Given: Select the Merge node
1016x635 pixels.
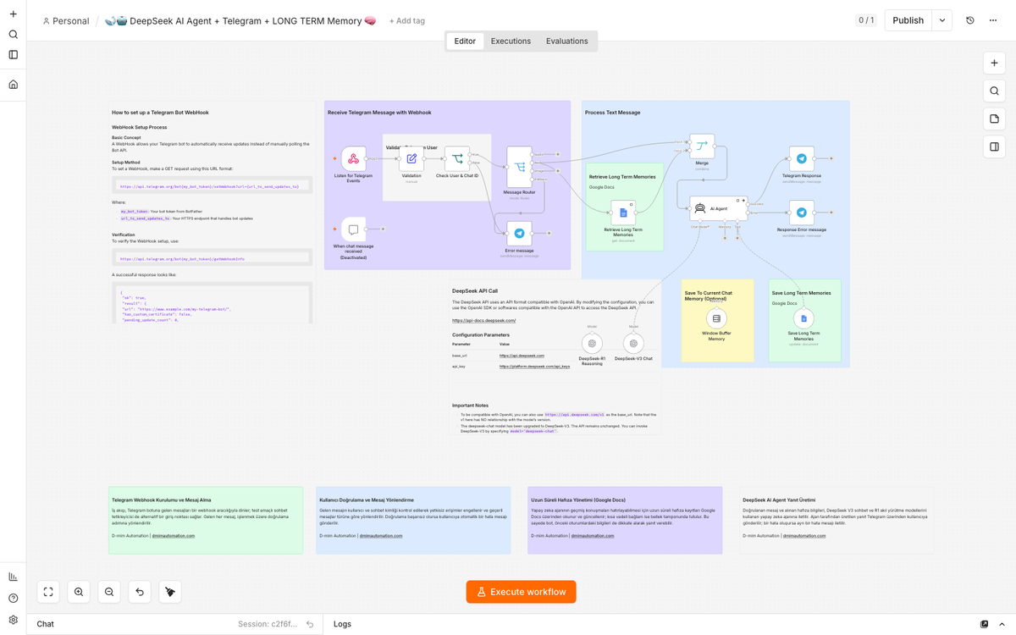Looking at the screenshot, I should (702, 146).
